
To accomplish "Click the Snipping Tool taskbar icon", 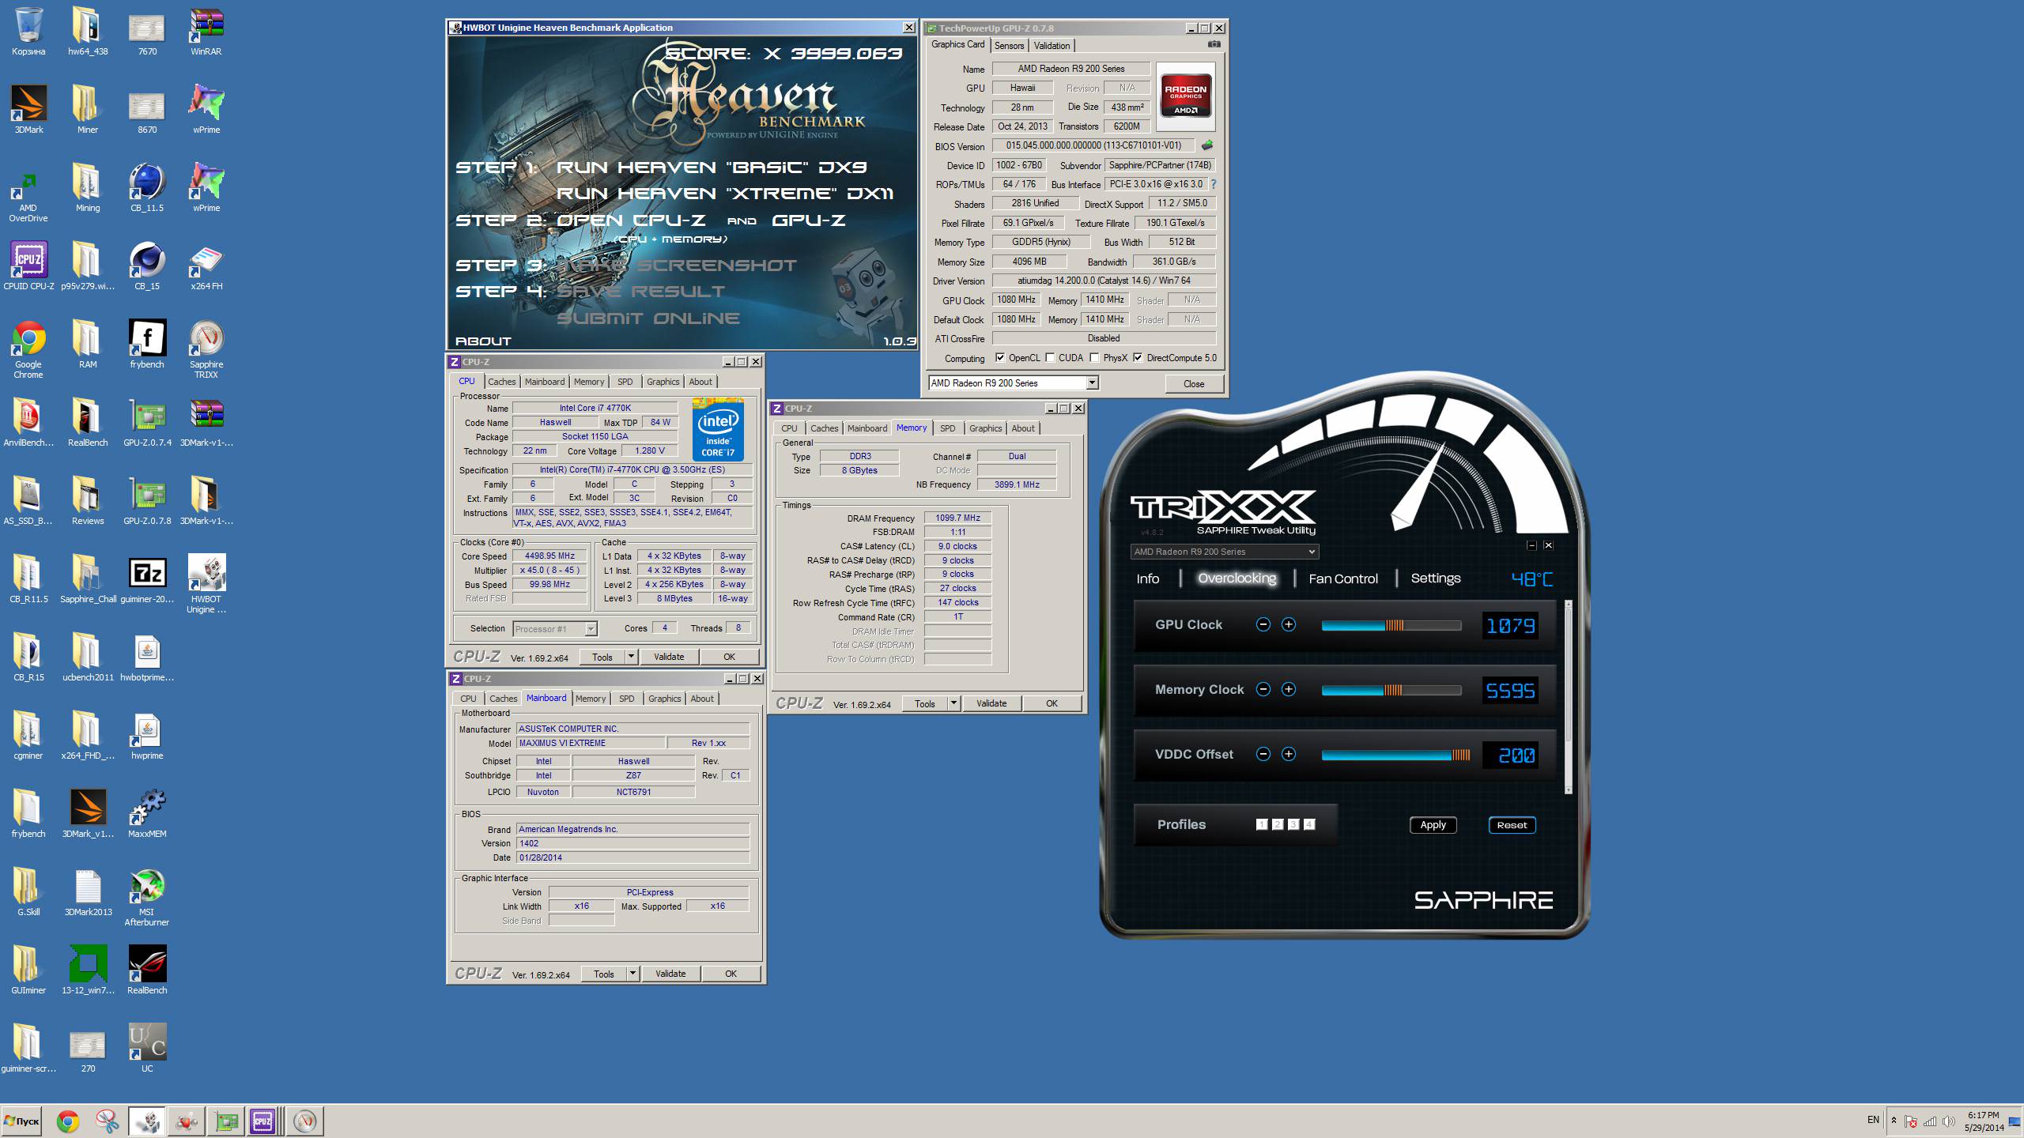I will click(108, 1121).
